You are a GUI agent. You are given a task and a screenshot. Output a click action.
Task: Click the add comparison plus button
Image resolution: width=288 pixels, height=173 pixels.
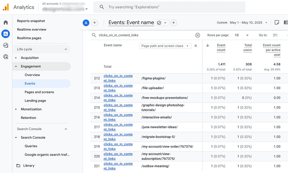click(94, 23)
